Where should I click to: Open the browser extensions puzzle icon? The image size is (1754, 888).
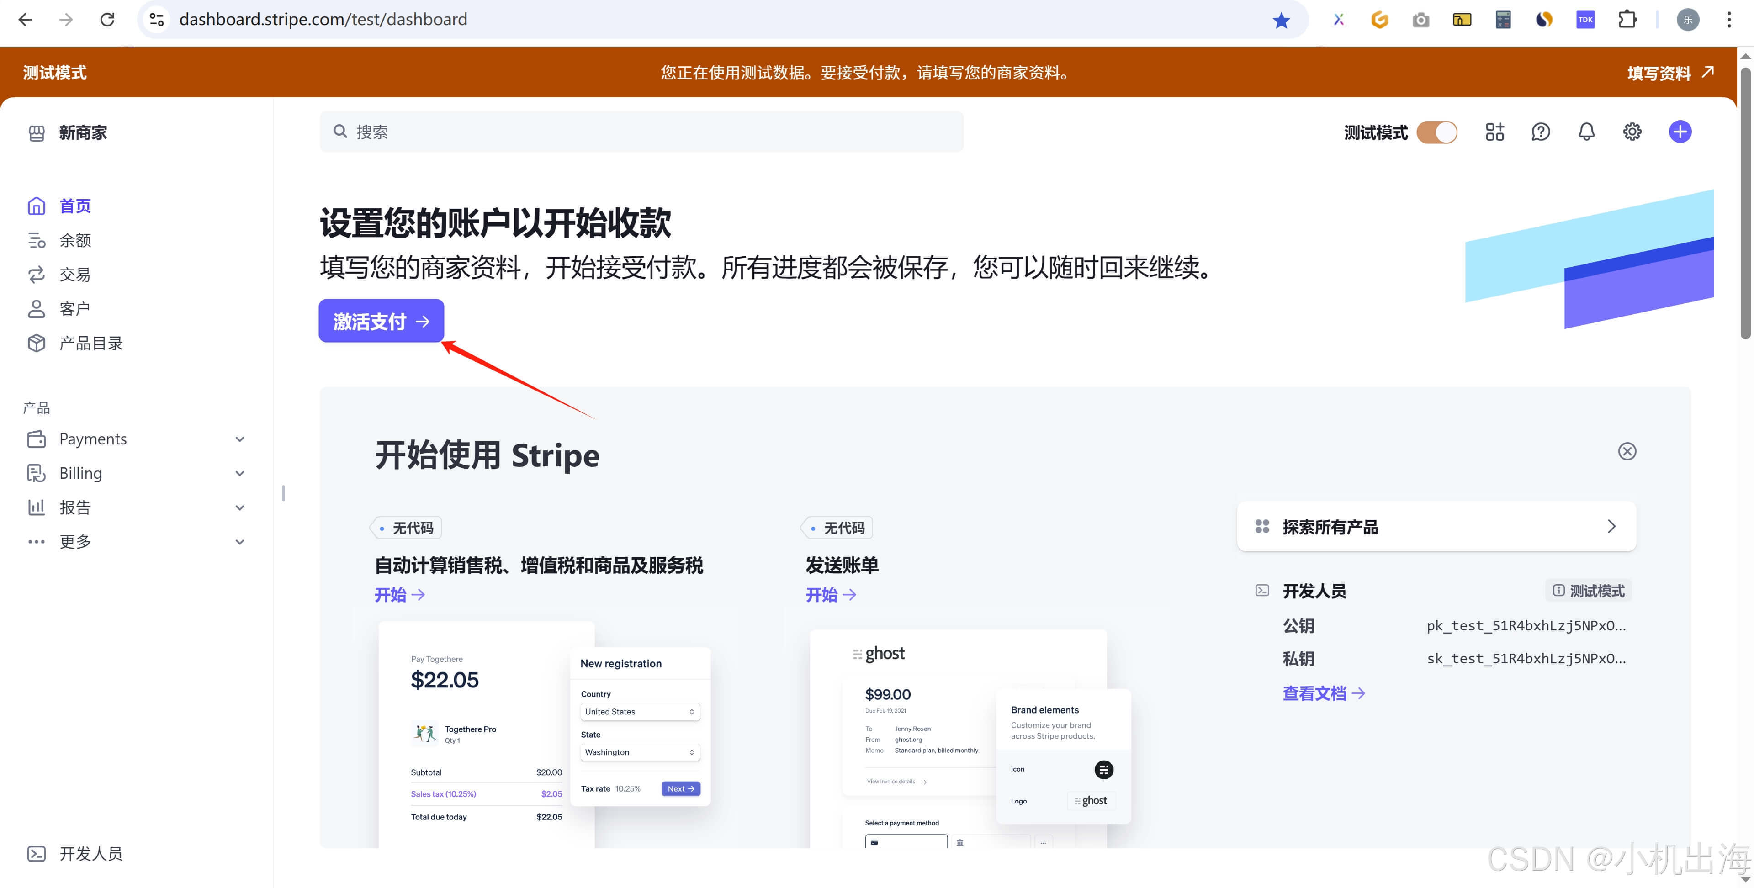(x=1627, y=20)
